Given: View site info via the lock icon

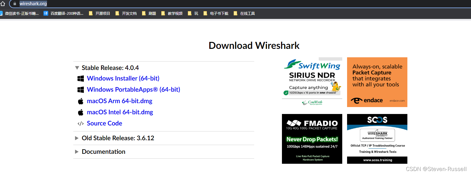Looking at the screenshot, I should [x=14, y=4].
